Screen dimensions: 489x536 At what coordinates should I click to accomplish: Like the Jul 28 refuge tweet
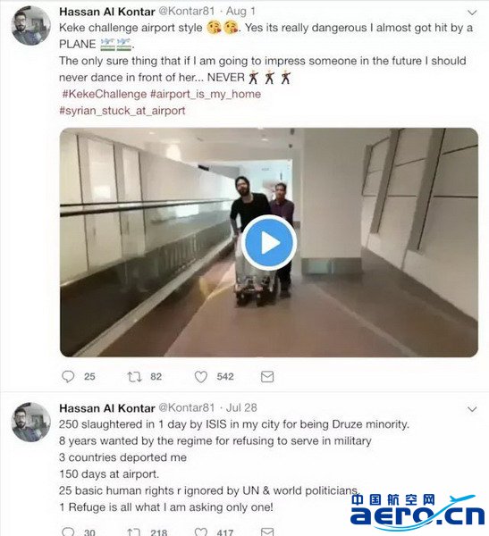(201, 532)
